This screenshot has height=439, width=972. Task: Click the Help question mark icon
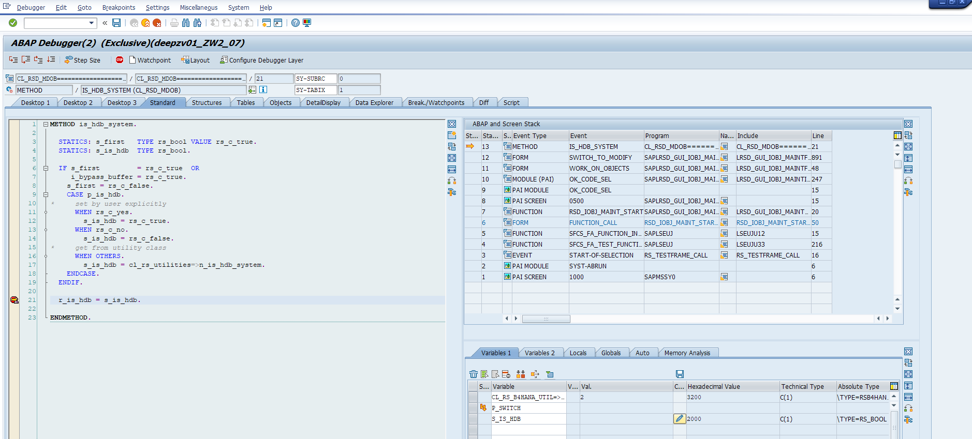[x=295, y=23]
